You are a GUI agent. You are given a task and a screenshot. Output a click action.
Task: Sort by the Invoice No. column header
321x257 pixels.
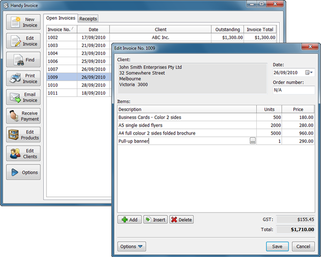62,29
